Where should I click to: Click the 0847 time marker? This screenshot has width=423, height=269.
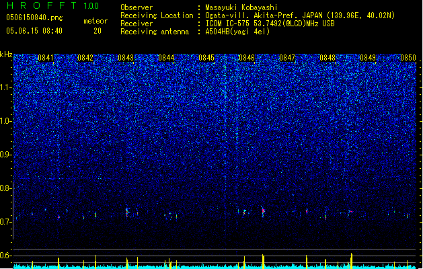[287, 58]
